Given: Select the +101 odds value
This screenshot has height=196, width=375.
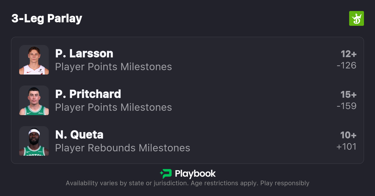Looking at the screenshot, I should [x=346, y=147].
